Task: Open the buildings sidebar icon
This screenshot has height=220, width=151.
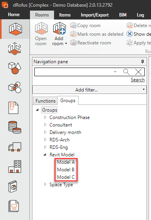Action: point(15,167)
